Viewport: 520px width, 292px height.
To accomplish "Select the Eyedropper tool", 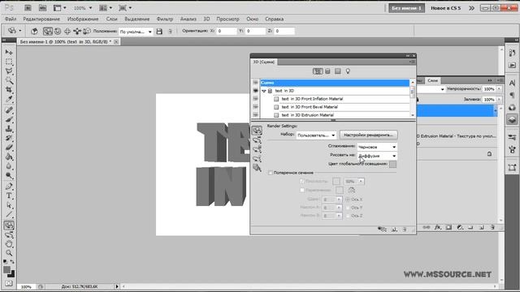I will coord(9,99).
